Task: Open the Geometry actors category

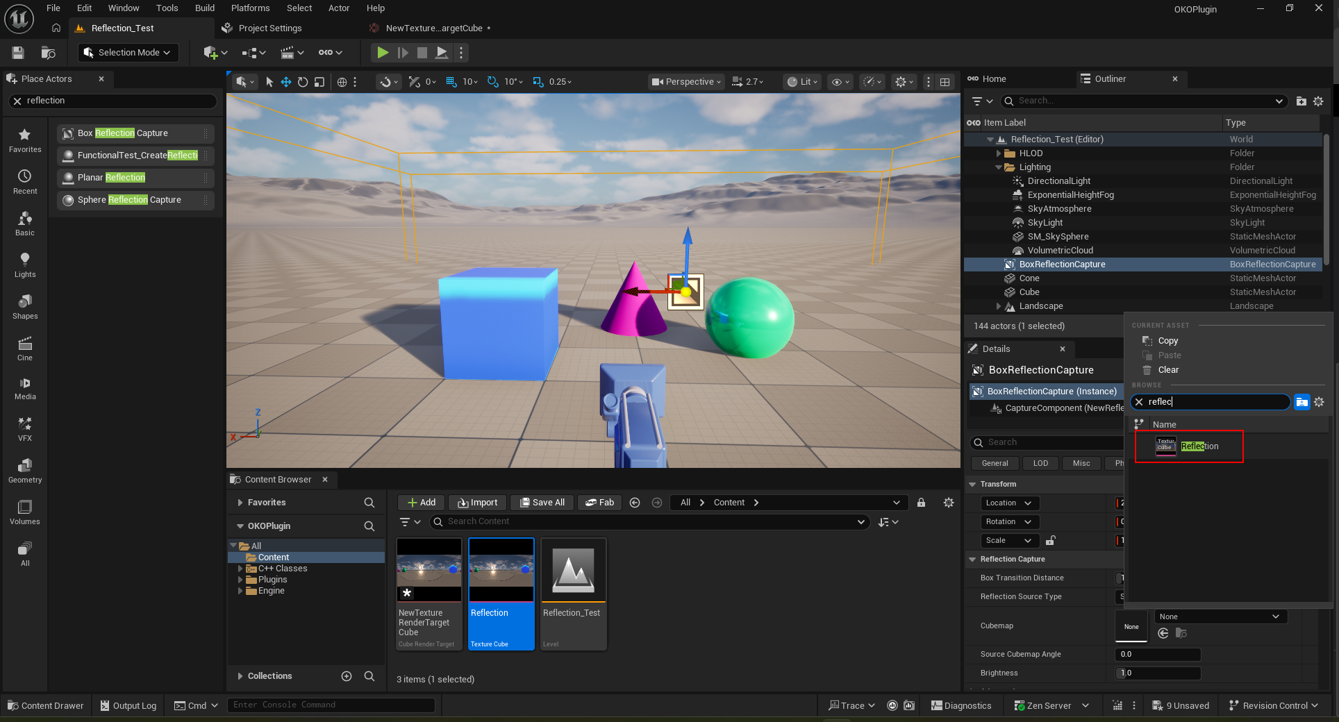Action: coord(25,471)
